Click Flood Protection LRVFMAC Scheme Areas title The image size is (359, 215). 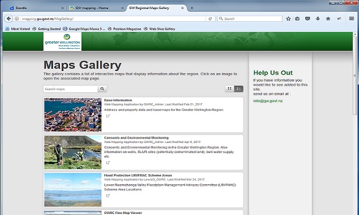pyautogui.click(x=138, y=175)
